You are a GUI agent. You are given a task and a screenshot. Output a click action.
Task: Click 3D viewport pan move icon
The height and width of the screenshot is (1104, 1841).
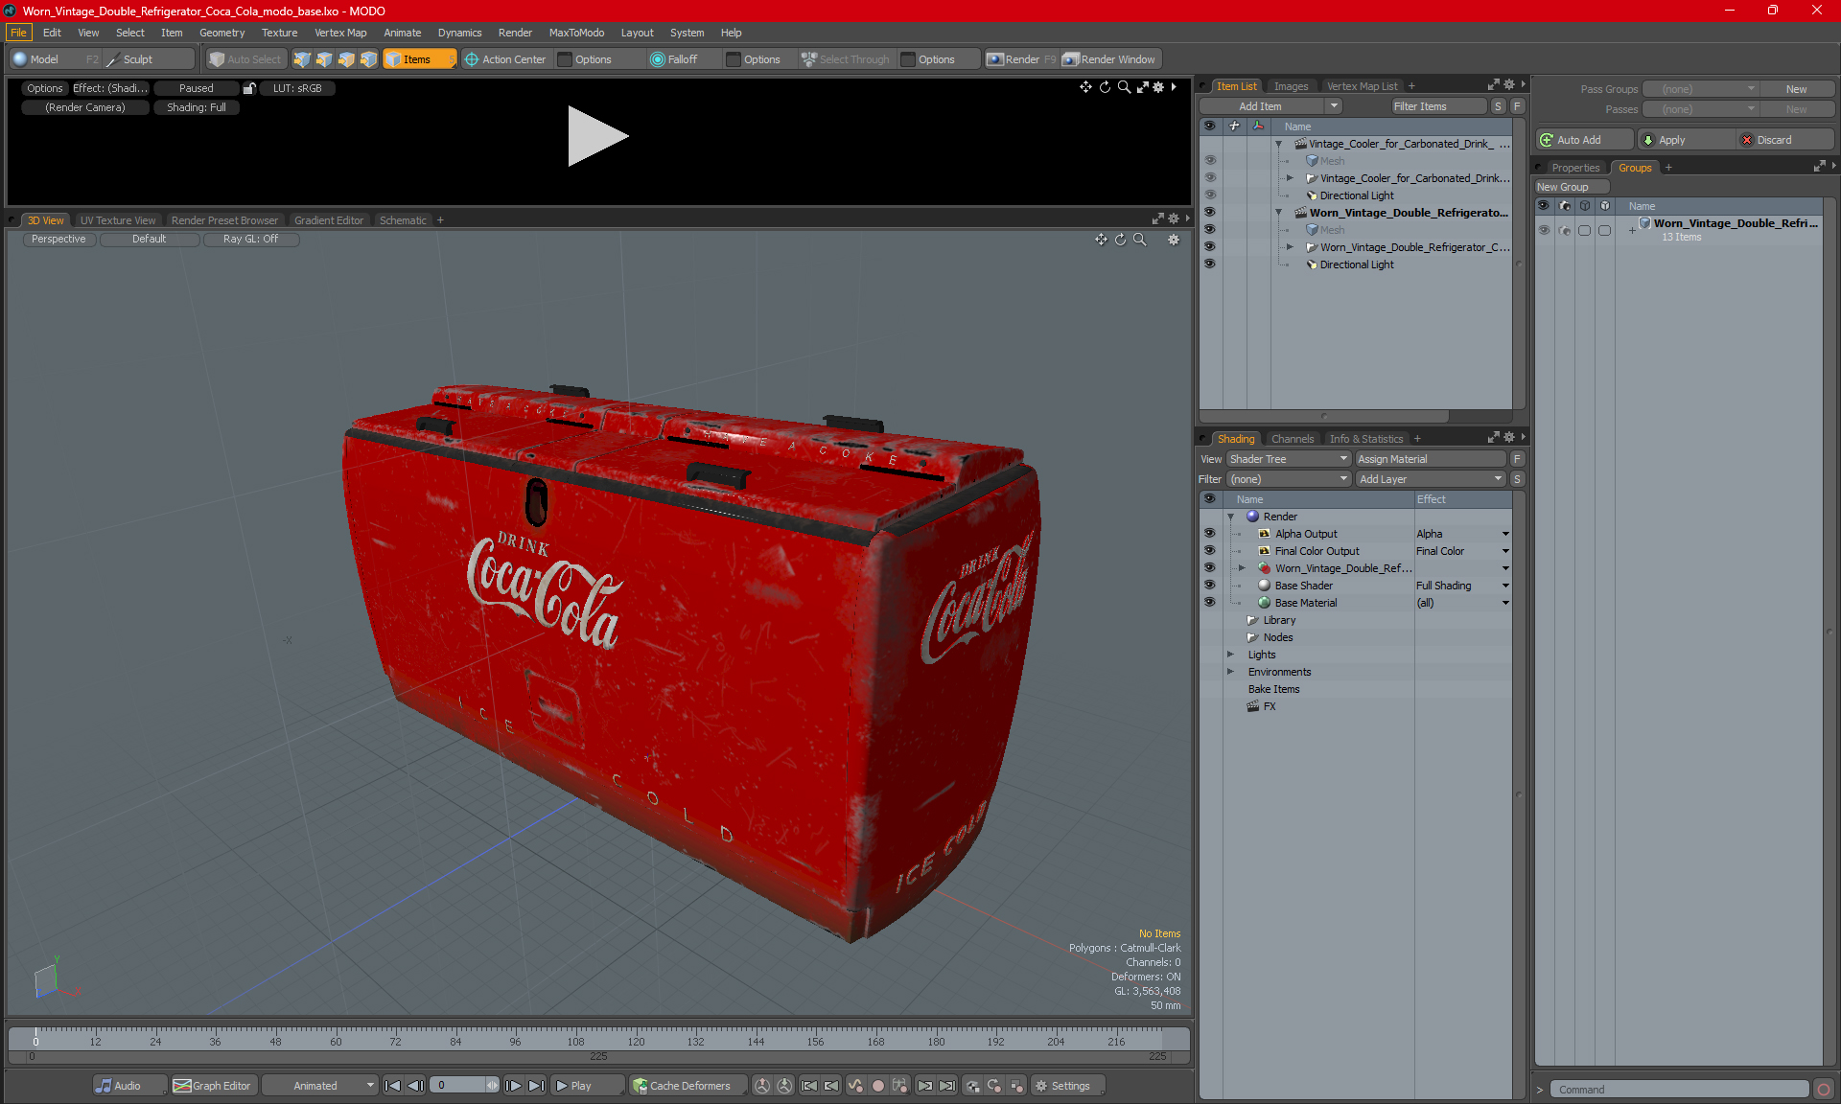click(x=1101, y=240)
